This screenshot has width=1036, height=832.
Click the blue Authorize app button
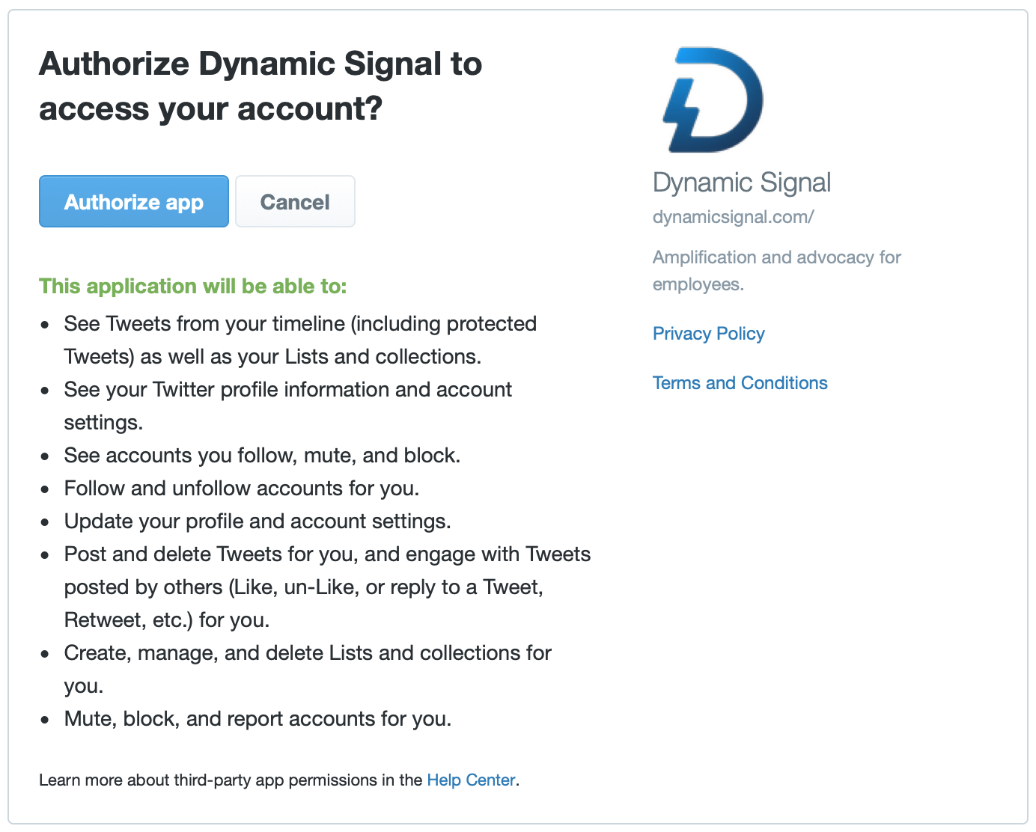[134, 201]
